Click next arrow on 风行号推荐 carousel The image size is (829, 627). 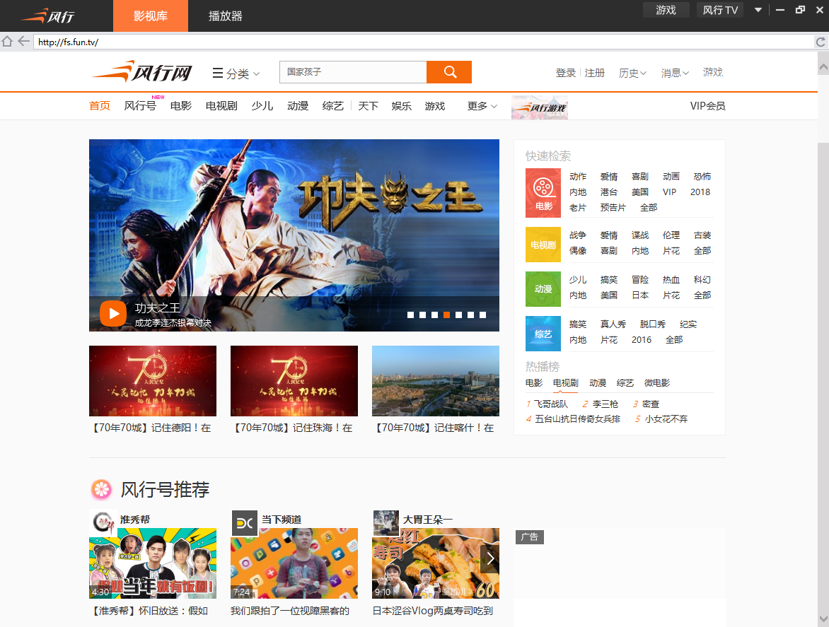(x=490, y=558)
